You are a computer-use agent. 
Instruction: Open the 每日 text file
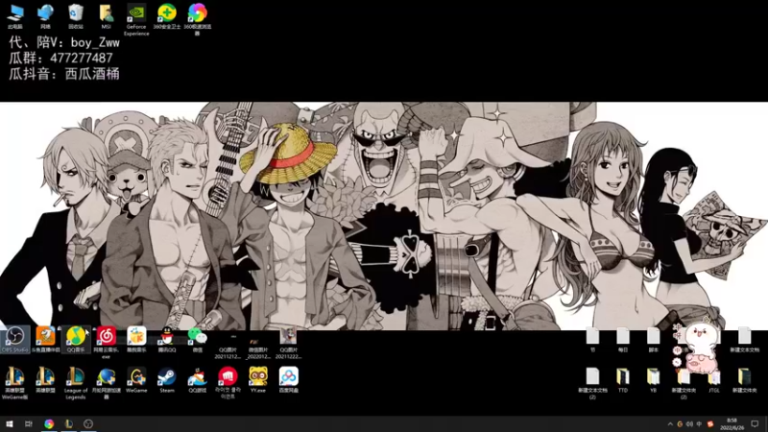click(x=623, y=340)
